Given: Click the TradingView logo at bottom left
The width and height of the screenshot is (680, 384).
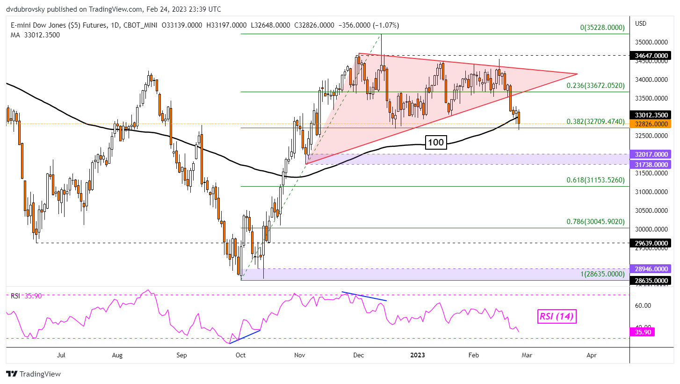Looking at the screenshot, I should point(33,374).
